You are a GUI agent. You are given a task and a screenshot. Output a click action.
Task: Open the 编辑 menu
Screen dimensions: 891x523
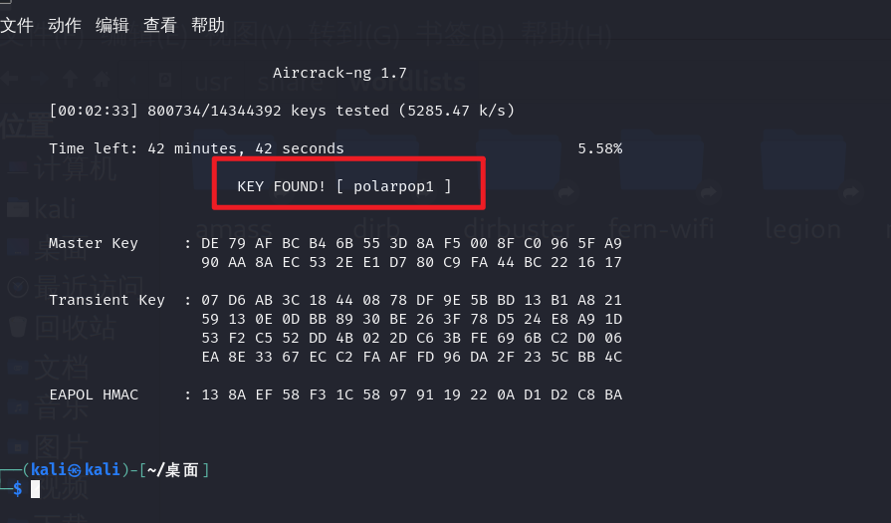(x=112, y=25)
